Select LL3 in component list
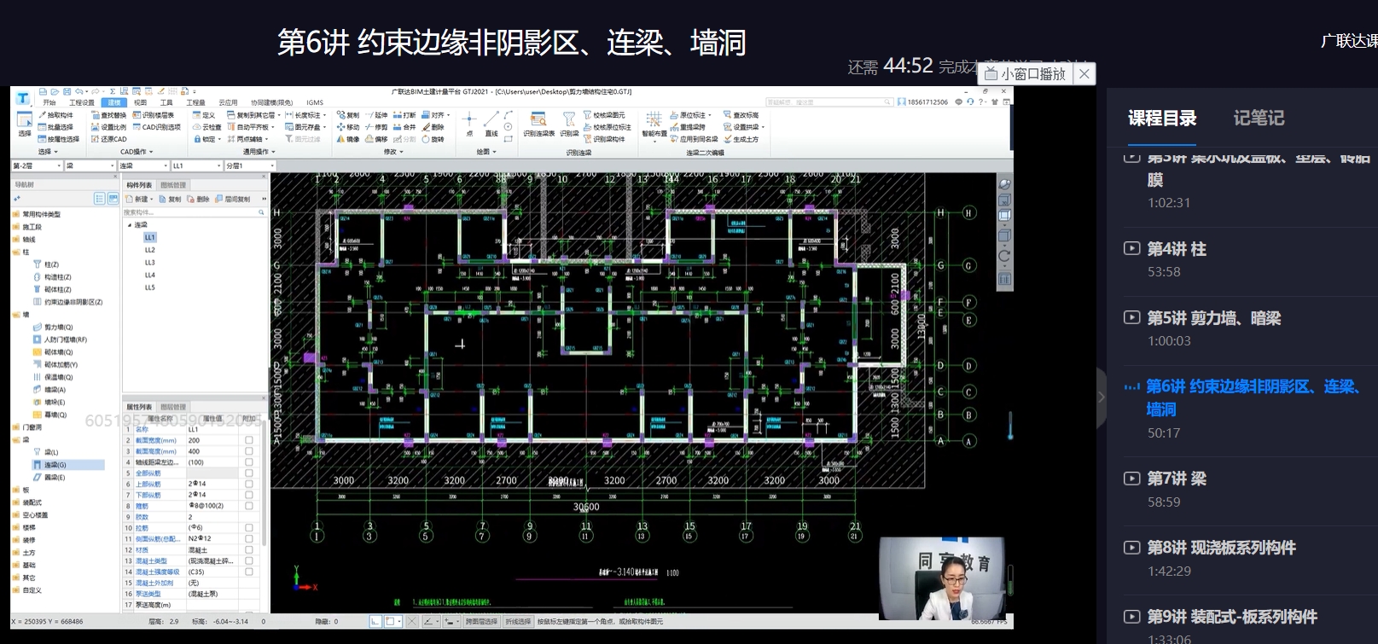 tap(150, 263)
